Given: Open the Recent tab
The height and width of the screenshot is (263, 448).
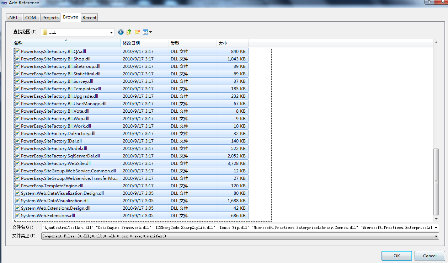Looking at the screenshot, I should 89,18.
